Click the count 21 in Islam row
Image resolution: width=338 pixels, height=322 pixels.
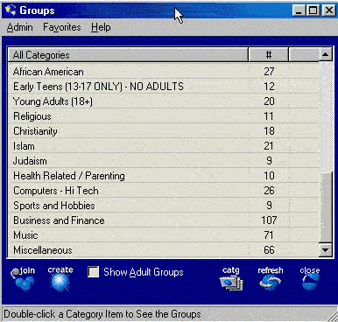269,146
